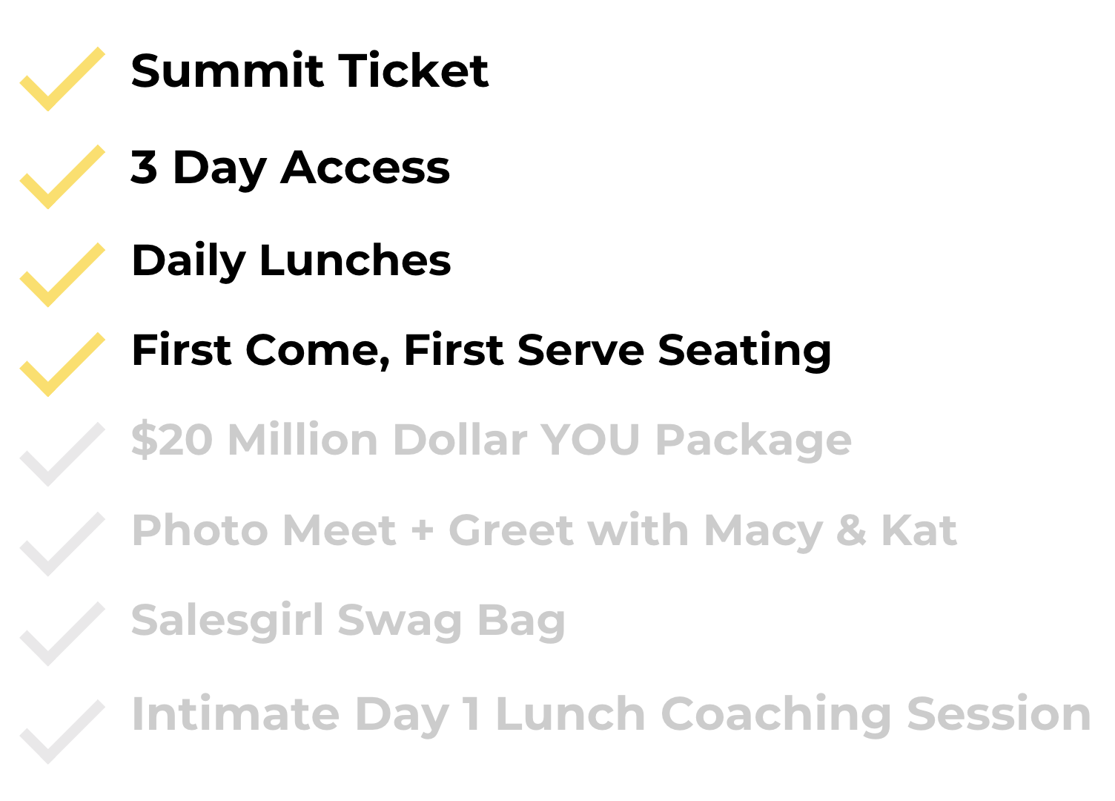
Task: Click the word "Session" in the last line
Action: 998,715
